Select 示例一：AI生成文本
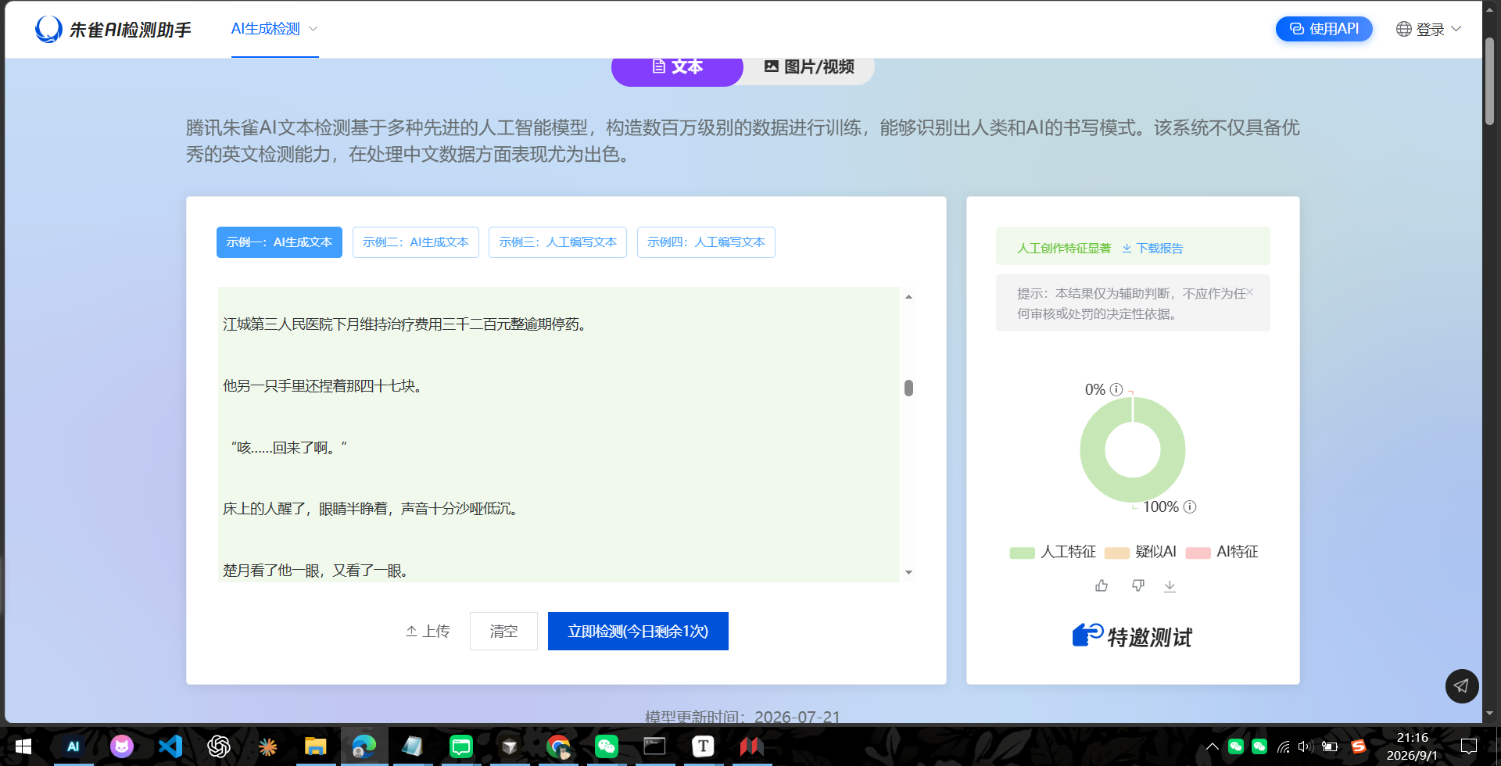The height and width of the screenshot is (766, 1501). (x=279, y=242)
